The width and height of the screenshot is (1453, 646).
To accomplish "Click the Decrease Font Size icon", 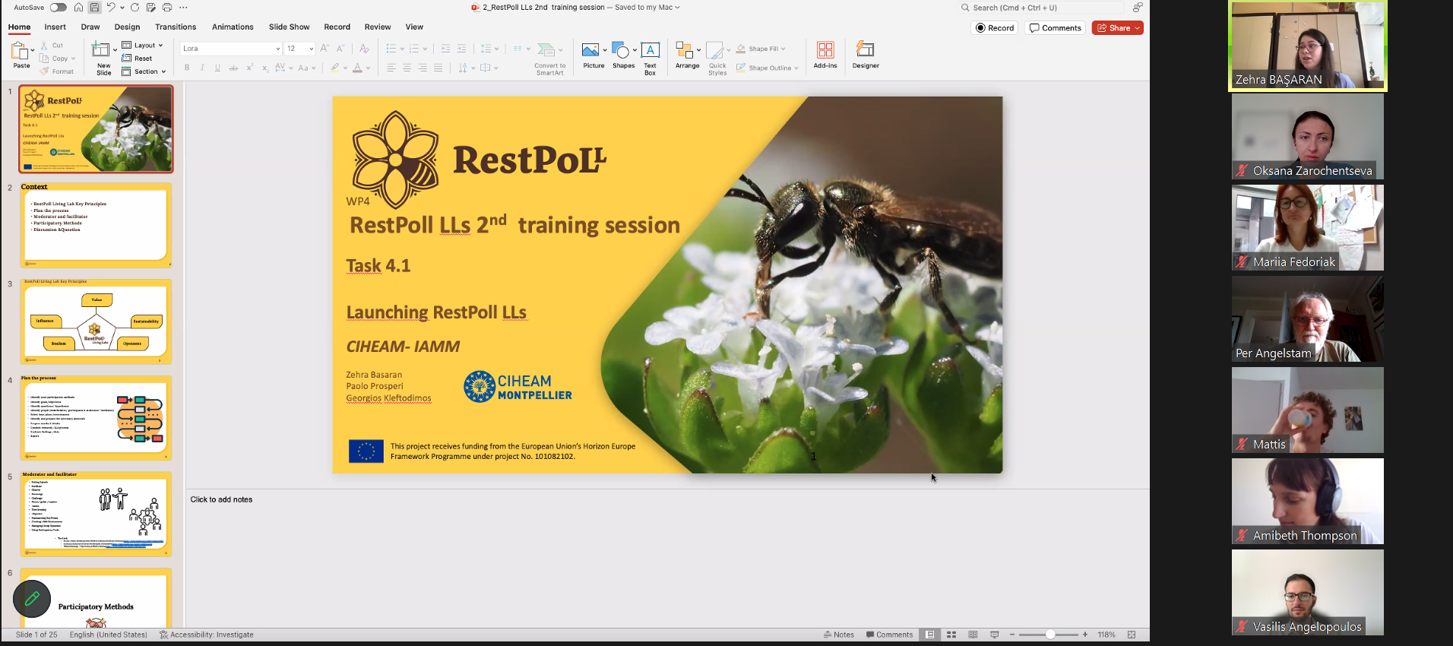I will coord(340,49).
